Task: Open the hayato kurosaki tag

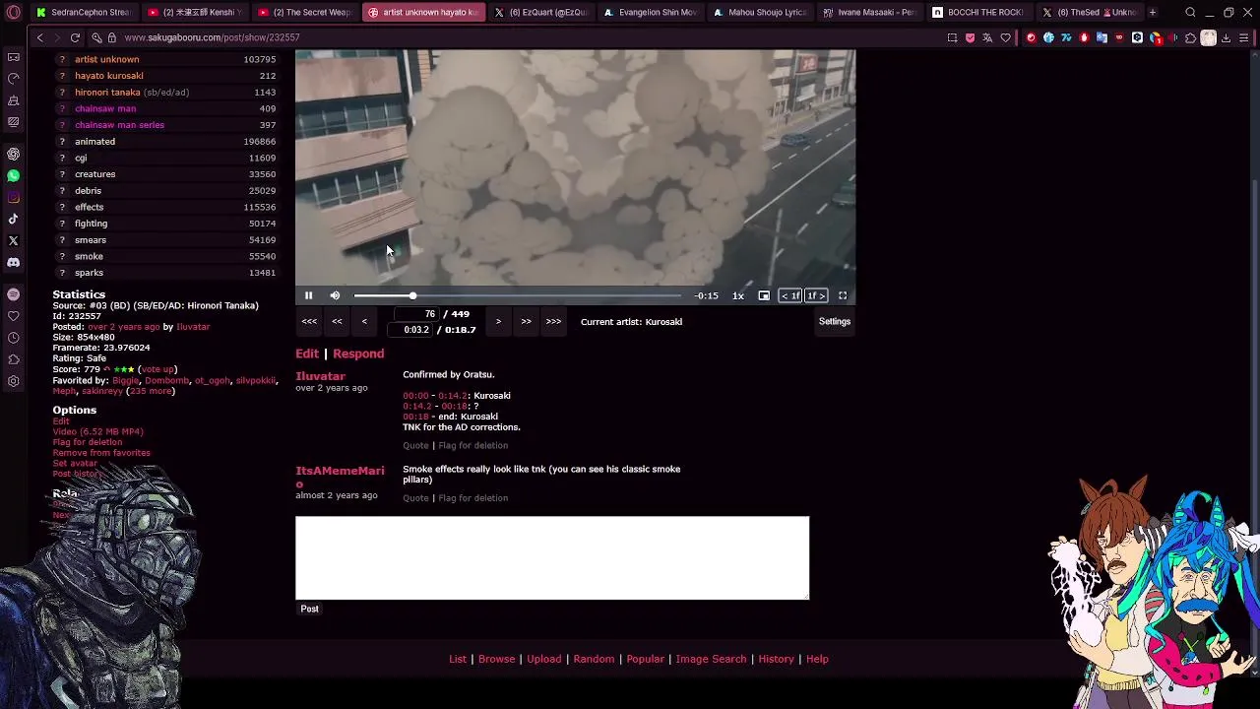Action: click(109, 76)
